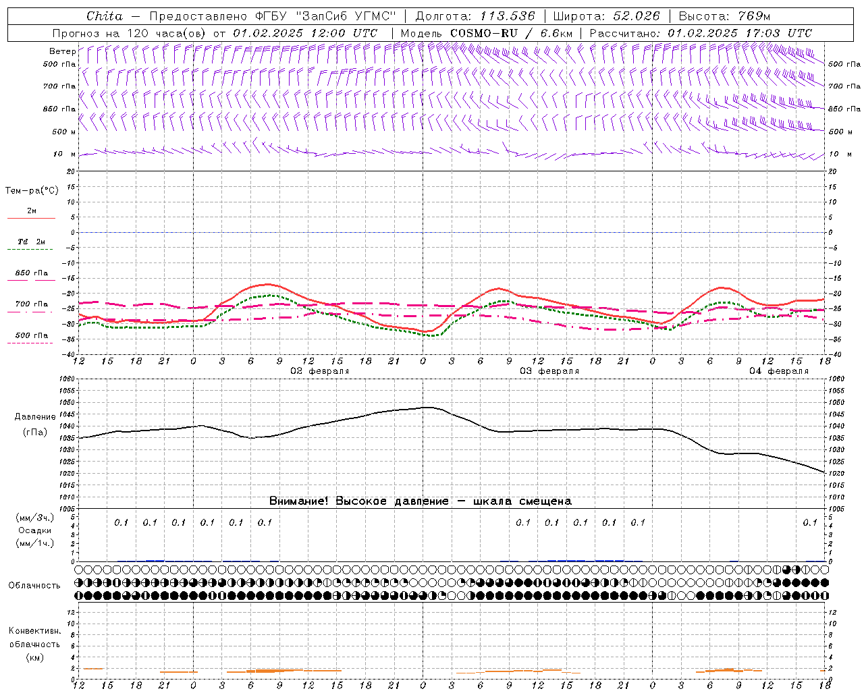Screen dimensions: 864x691
Task: Click the Давление pressure axis label
Action: 35,417
